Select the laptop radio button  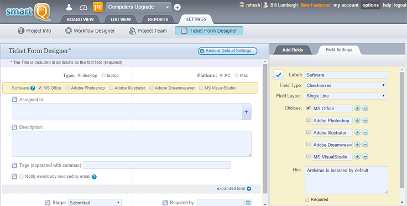tap(103, 75)
